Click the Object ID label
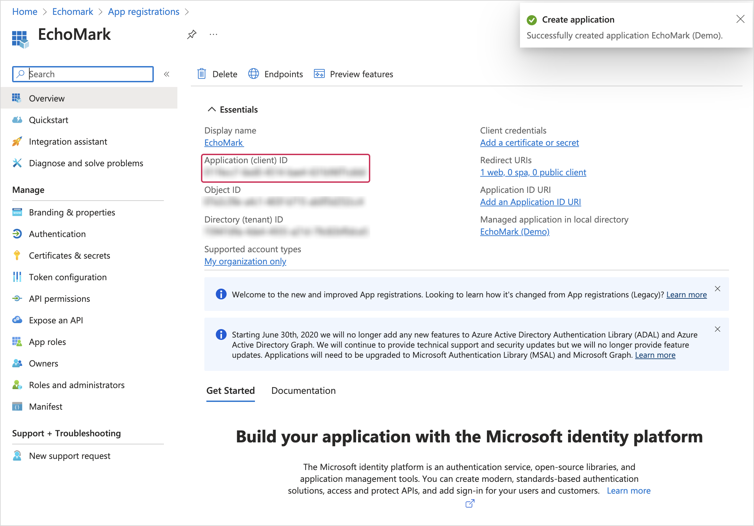The width and height of the screenshot is (754, 526). (223, 190)
